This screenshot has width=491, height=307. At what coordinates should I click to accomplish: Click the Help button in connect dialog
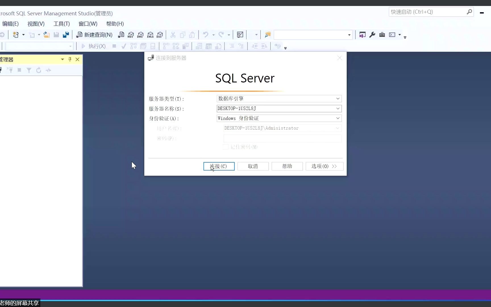(287, 166)
